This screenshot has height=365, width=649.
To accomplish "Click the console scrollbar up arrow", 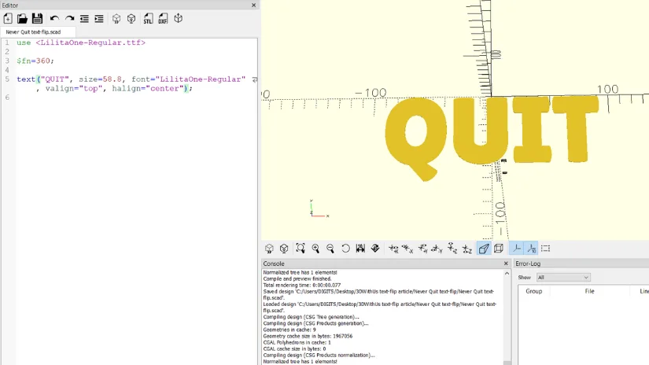I will (x=507, y=274).
